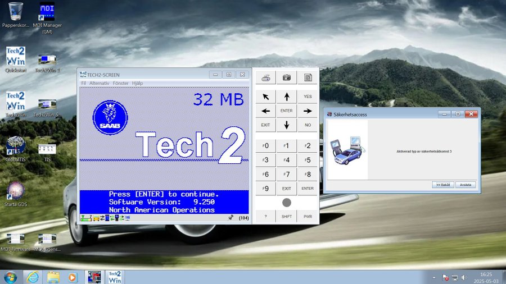Click the F5 function key
This screenshot has width=506, height=284.
click(x=308, y=160)
